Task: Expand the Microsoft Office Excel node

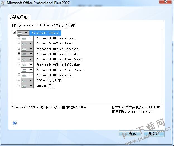Action: (x=19, y=43)
